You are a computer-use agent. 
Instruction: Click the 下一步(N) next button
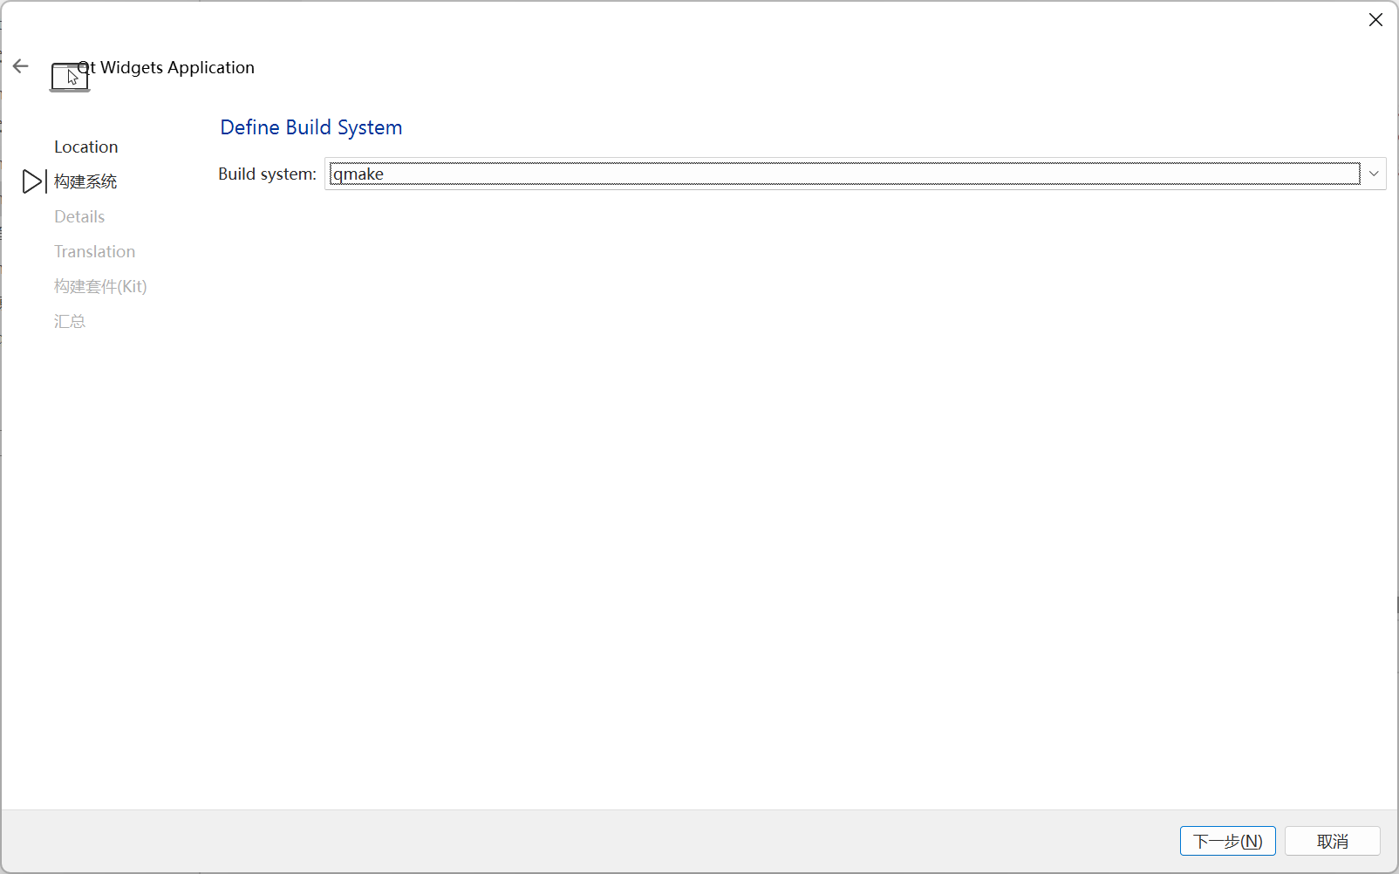pyautogui.click(x=1227, y=841)
